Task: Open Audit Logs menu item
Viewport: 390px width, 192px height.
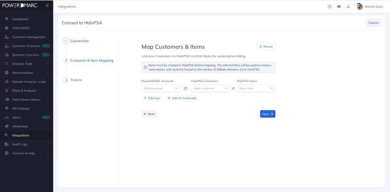Action: click(20, 144)
